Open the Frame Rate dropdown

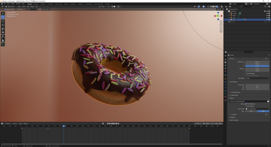point(257,78)
